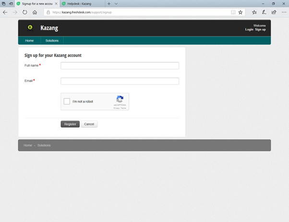This screenshot has height=222, width=289.
Task: Open the reCAPTCHA Privacy link
Action: [x=116, y=108]
